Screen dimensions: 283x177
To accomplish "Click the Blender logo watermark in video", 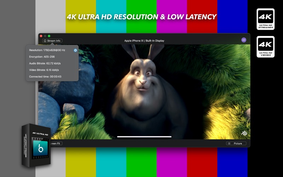I will 244,133.
